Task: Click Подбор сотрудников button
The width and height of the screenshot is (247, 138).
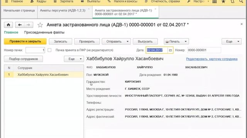Action: [23, 59]
